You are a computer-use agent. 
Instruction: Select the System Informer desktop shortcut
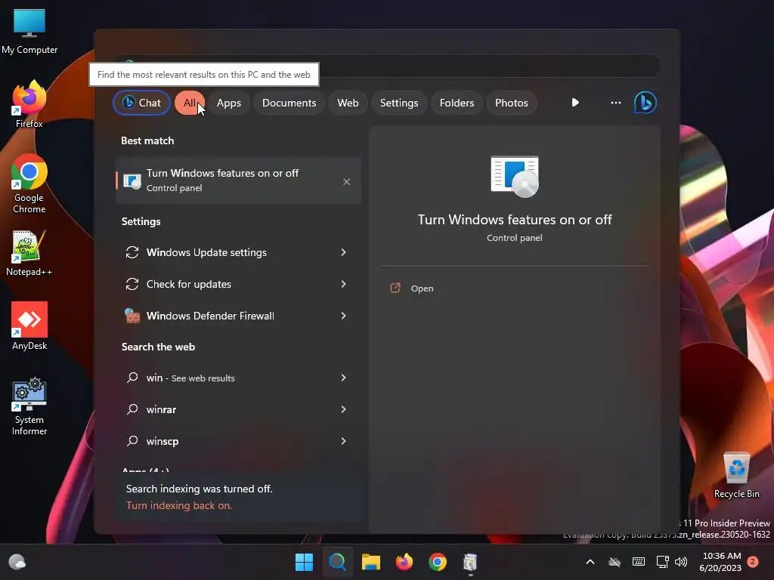click(x=29, y=406)
